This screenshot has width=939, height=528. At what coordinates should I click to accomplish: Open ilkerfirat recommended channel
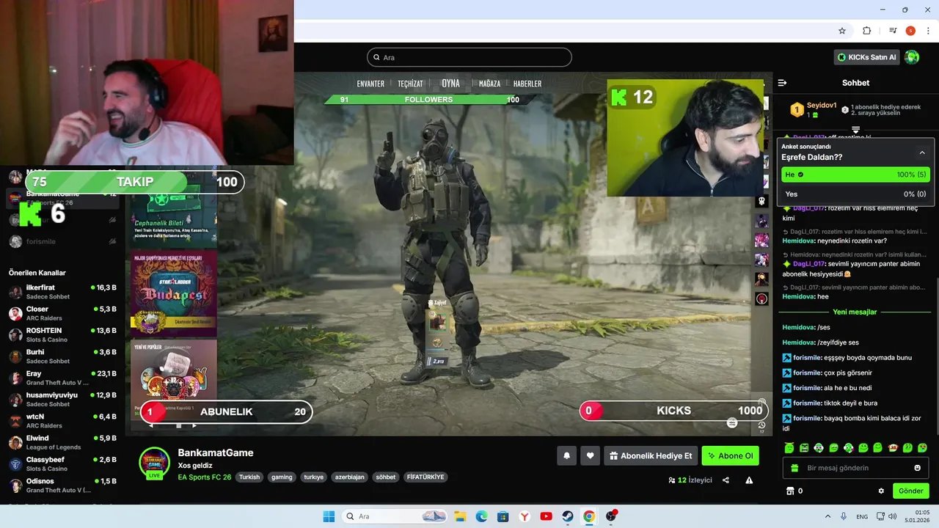click(x=62, y=291)
